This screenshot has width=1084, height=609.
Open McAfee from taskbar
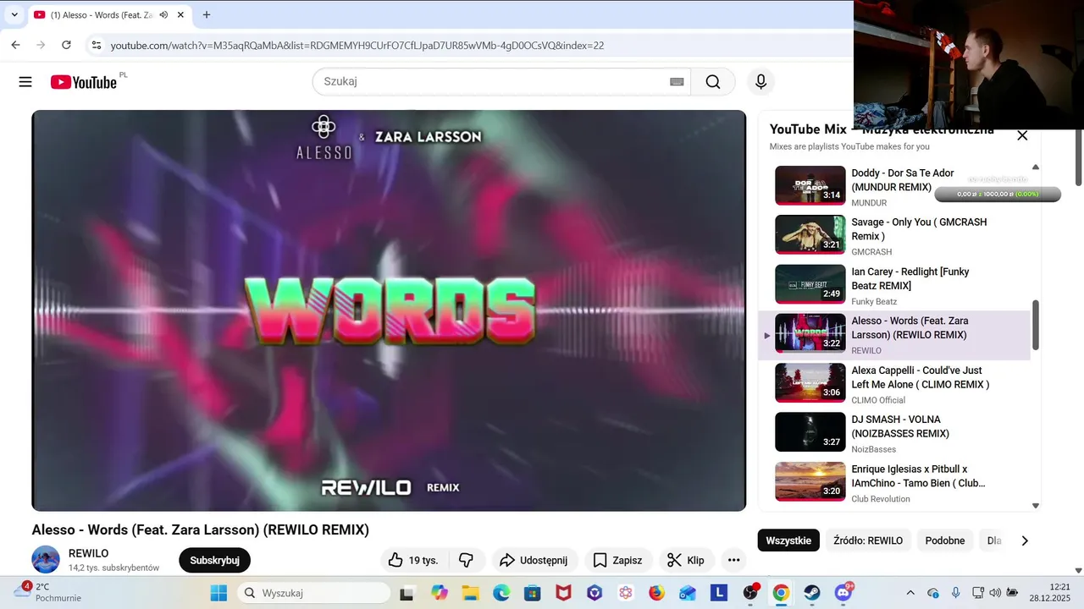click(563, 593)
